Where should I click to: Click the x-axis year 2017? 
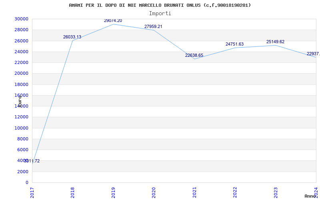(x=32, y=193)
